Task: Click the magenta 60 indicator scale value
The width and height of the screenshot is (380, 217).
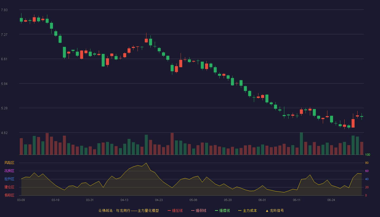Action: [367, 171]
